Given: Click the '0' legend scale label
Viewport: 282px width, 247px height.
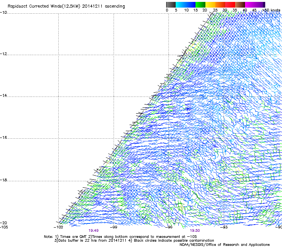Looking at the screenshot, I should 167,10.
